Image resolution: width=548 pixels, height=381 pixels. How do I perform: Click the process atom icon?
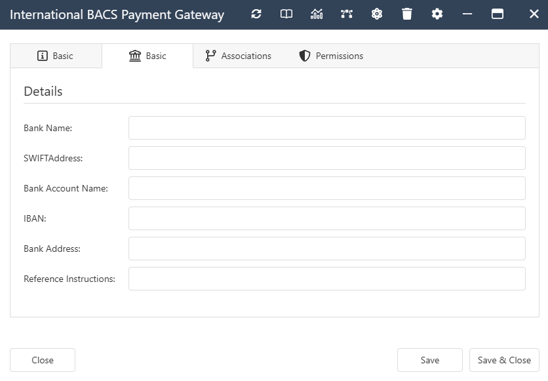pyautogui.click(x=377, y=14)
